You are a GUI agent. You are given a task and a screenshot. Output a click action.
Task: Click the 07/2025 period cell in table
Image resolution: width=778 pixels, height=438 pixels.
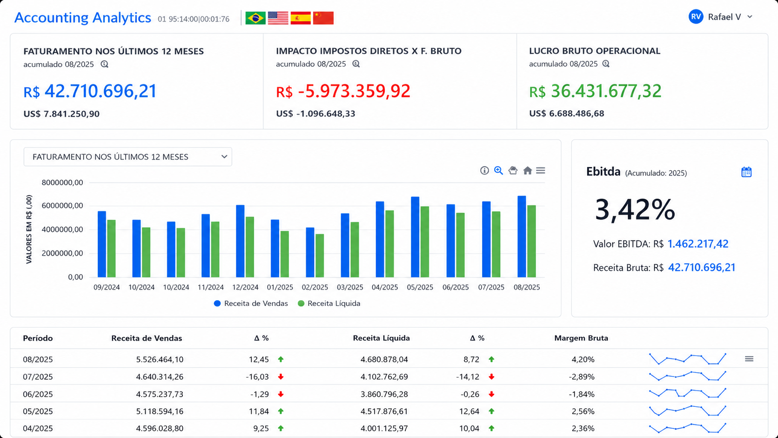[x=38, y=377]
